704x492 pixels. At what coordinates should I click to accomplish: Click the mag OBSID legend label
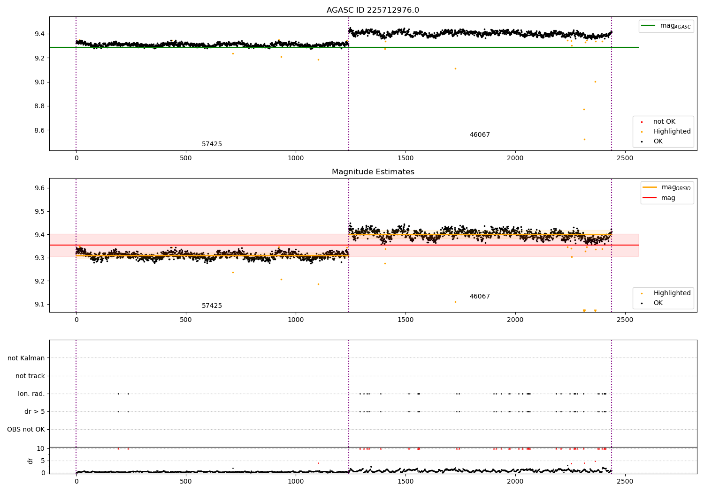pos(676,187)
